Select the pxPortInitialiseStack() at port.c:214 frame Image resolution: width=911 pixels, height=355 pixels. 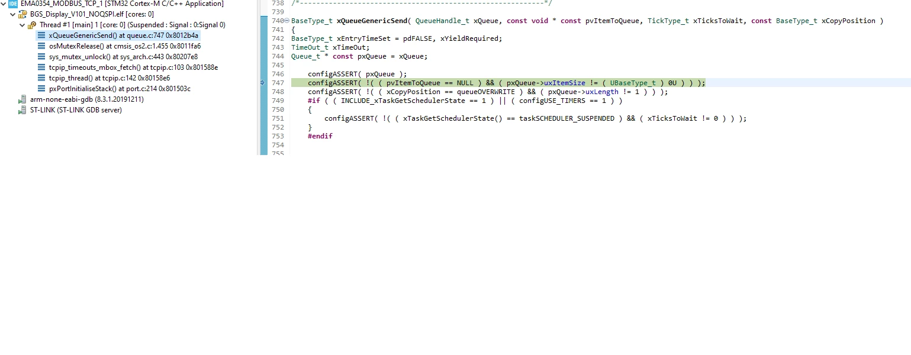tap(120, 89)
